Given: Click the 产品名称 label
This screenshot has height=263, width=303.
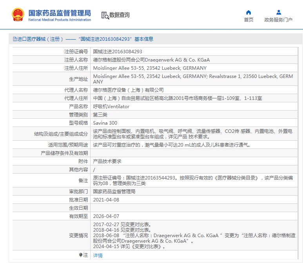Looking at the screenshot, I should pyautogui.click(x=78, y=107).
